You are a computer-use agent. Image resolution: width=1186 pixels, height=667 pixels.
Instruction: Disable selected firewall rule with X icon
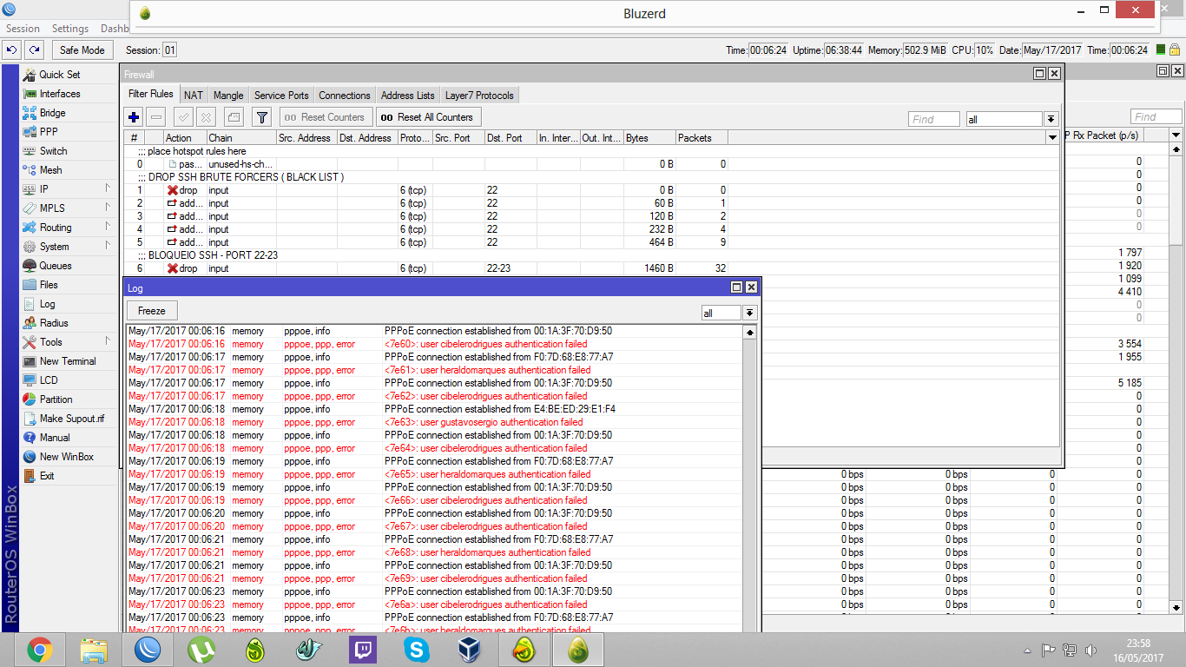coord(206,117)
